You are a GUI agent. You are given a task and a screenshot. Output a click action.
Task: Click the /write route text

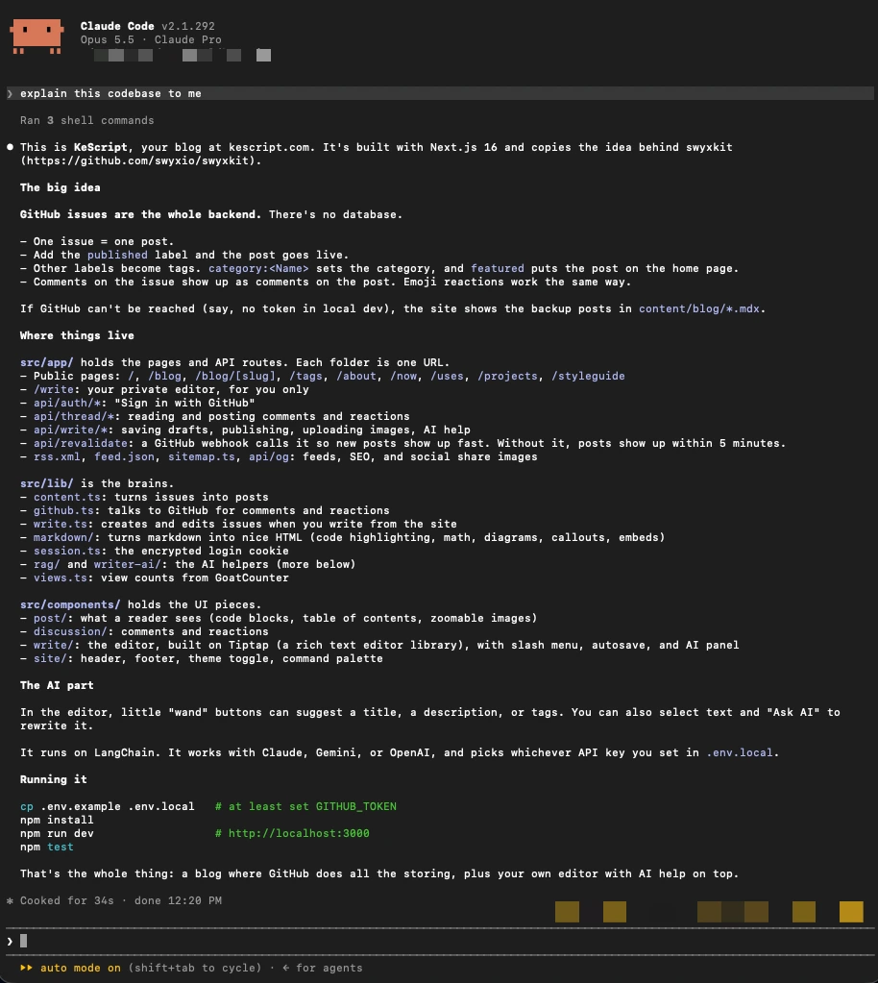click(x=54, y=389)
